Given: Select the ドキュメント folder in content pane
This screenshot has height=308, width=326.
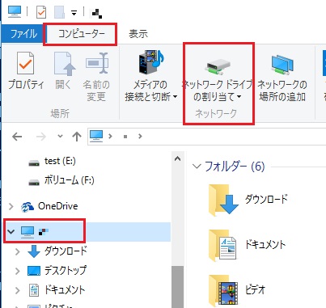Looking at the screenshot, I should point(247,245).
